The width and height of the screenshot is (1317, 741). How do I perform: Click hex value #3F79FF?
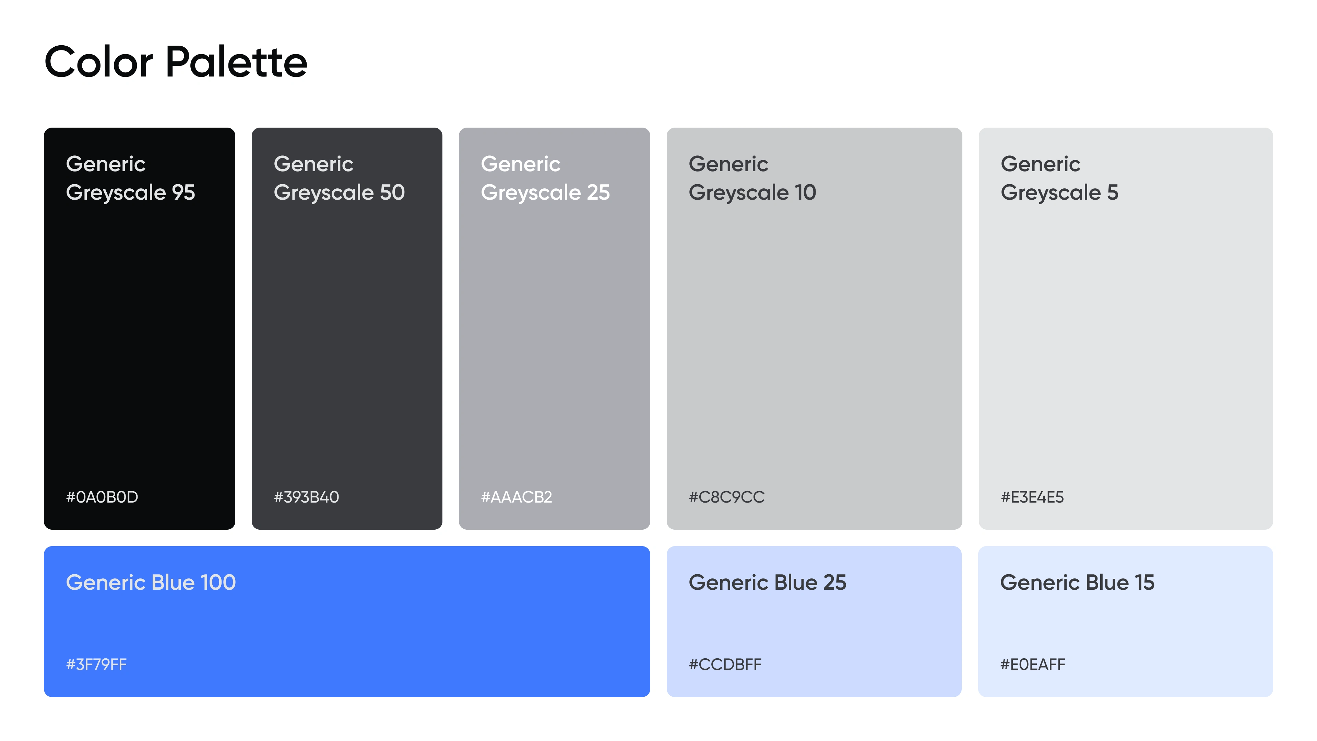click(x=96, y=664)
